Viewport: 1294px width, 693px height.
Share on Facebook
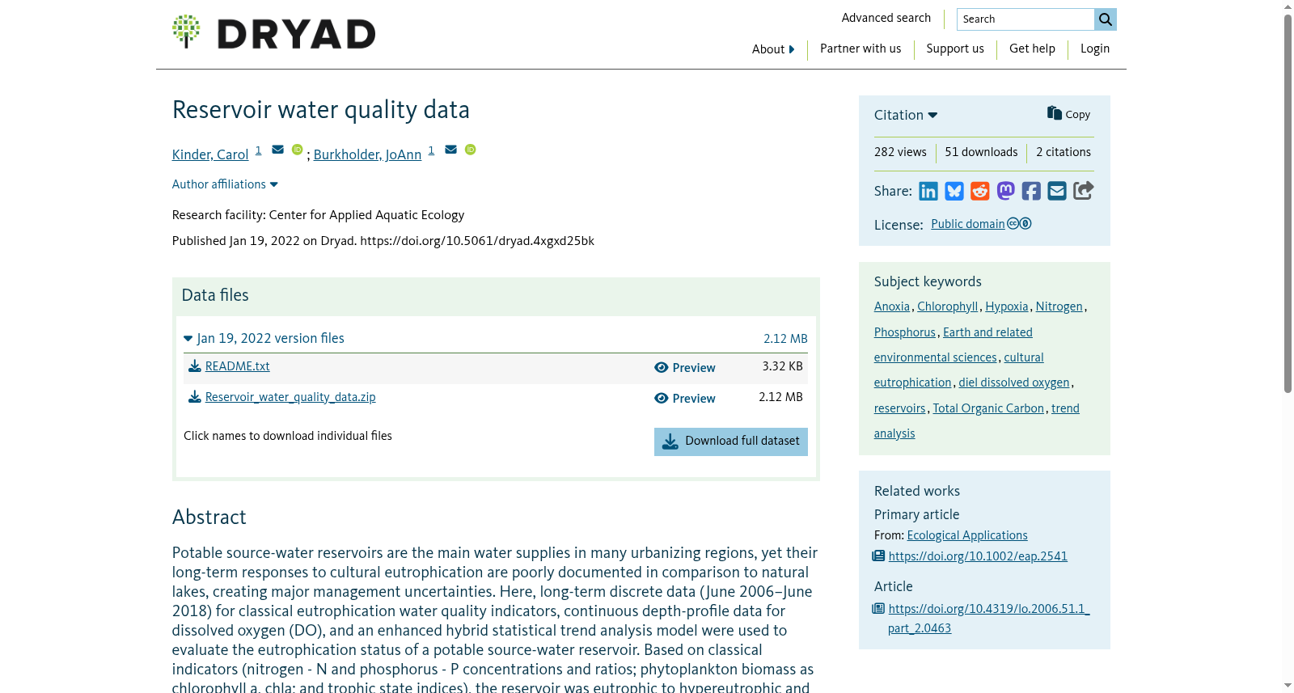(x=1031, y=191)
